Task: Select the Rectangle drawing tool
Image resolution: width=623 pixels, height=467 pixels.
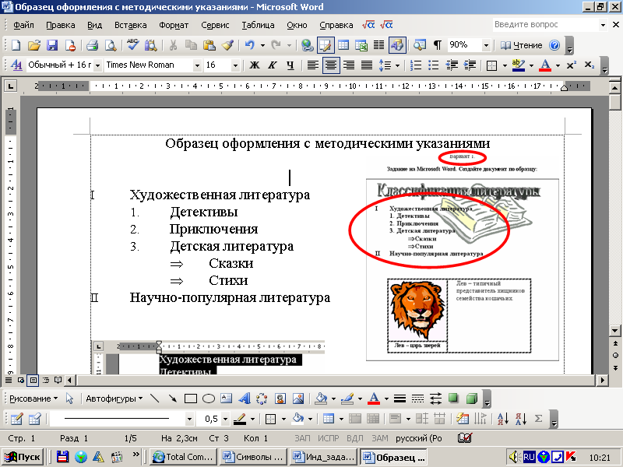Action: (x=191, y=399)
